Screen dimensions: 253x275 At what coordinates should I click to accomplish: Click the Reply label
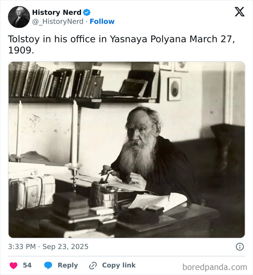68,265
